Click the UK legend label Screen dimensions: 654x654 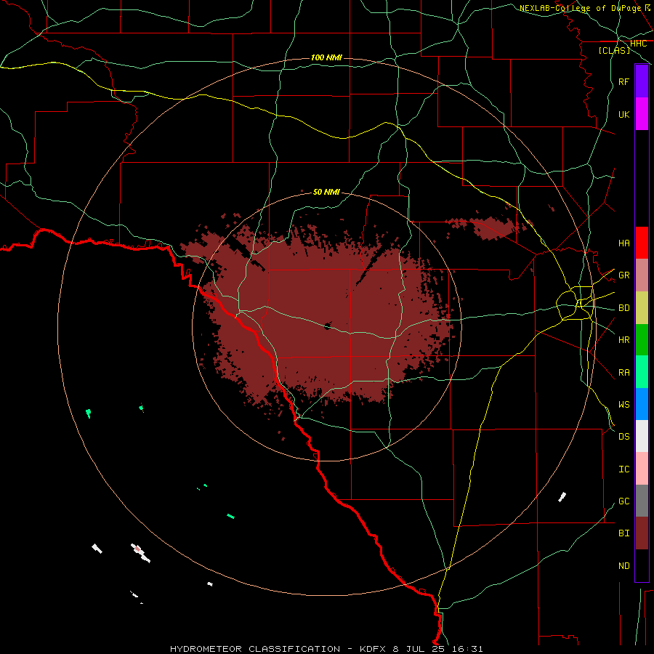pos(623,114)
